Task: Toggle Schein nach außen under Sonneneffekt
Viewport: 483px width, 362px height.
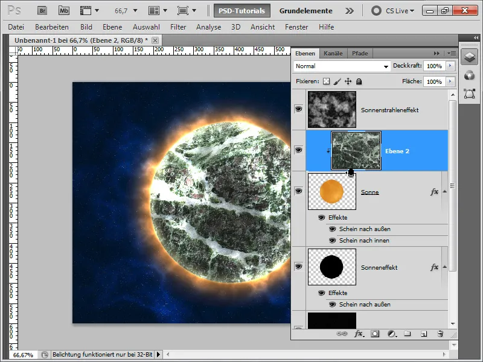Action: coord(333,305)
